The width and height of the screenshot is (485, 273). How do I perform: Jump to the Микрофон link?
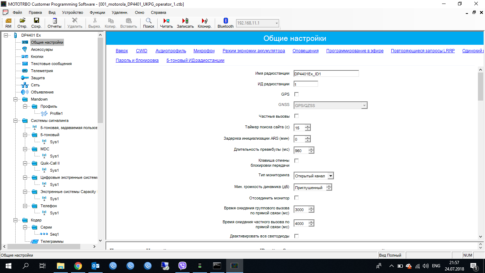[204, 51]
